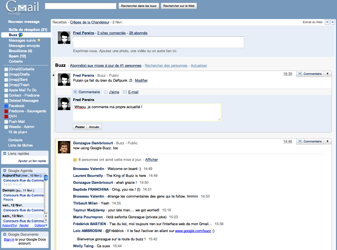The width and height of the screenshot is (337, 250).
Task: Click 28 abonnés link
Action: (x=138, y=33)
